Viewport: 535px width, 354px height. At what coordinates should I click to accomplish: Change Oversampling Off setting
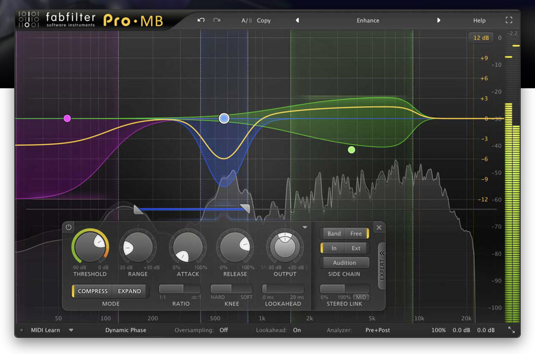coord(224,330)
